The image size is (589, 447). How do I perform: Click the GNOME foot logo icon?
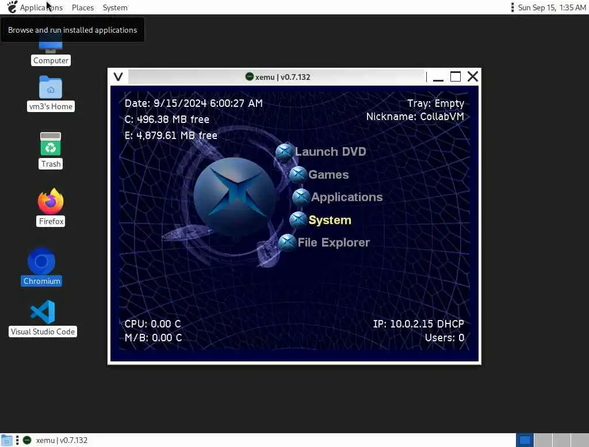12,7
